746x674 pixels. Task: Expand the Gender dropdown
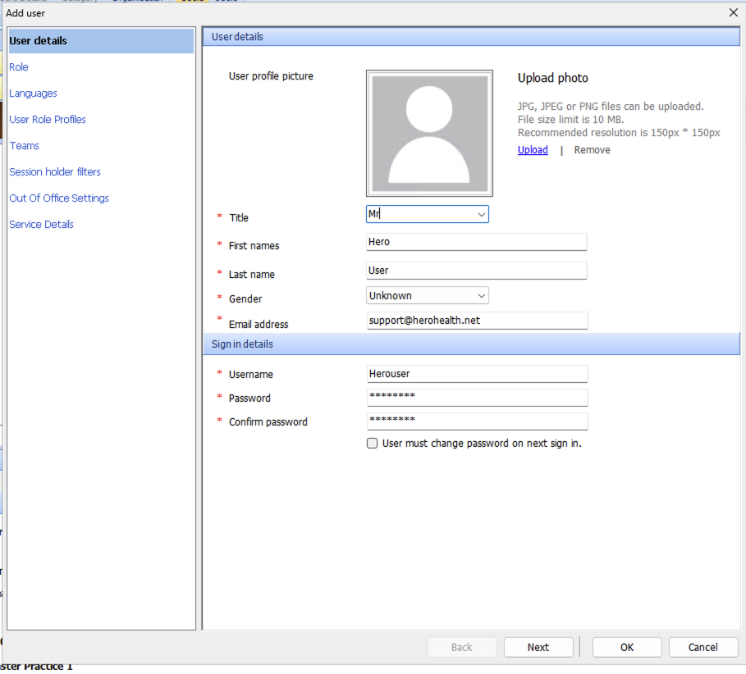click(x=481, y=296)
